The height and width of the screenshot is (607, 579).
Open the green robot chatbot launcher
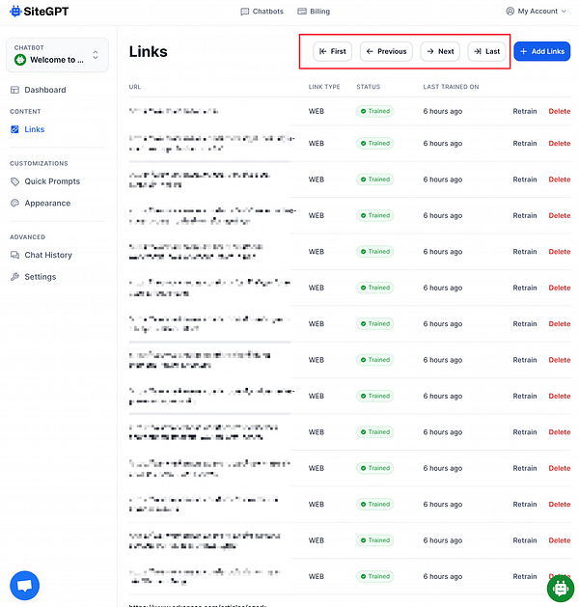[560, 589]
